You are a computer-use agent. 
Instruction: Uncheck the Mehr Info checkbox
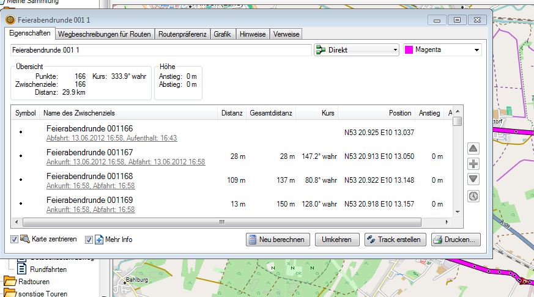pyautogui.click(x=89, y=240)
